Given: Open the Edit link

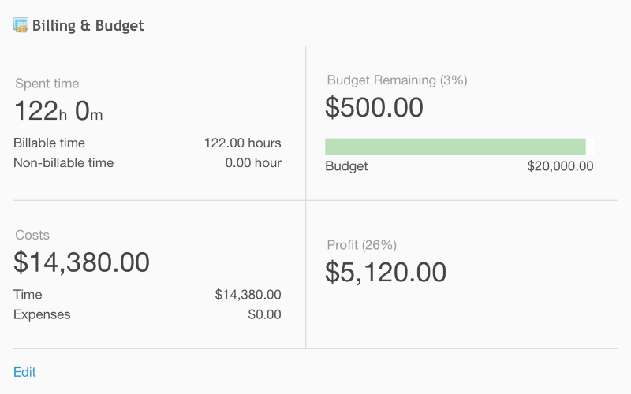Looking at the screenshot, I should 24,372.
